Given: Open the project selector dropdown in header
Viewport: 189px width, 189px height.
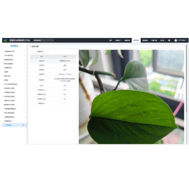Looking at the screenshot, I should click(43, 40).
